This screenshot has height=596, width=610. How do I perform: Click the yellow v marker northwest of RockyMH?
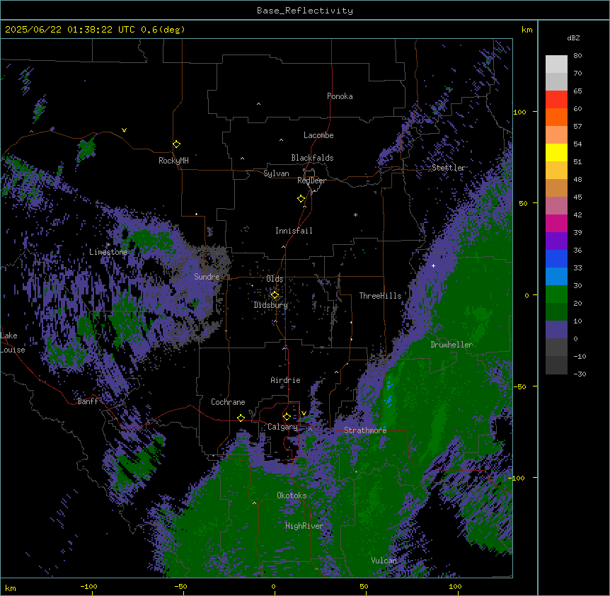click(124, 130)
